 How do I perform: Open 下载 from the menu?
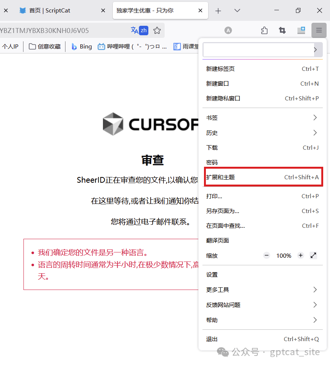263,148
